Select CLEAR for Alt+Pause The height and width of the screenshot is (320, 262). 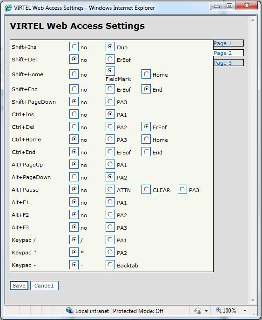click(x=146, y=189)
